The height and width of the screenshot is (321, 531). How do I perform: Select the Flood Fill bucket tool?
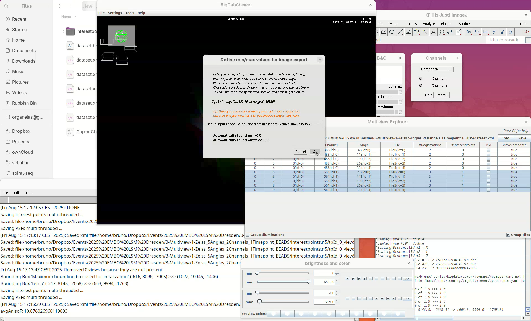coord(511,32)
